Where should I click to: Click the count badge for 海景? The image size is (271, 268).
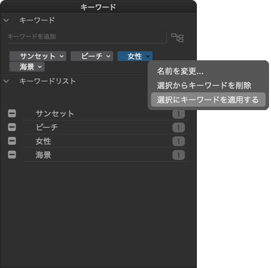pyautogui.click(x=178, y=155)
